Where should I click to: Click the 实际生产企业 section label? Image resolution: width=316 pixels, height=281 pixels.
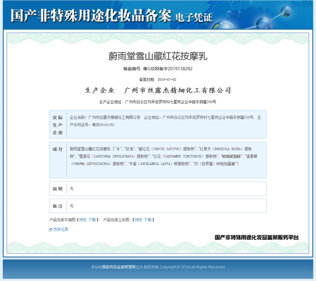point(58,125)
